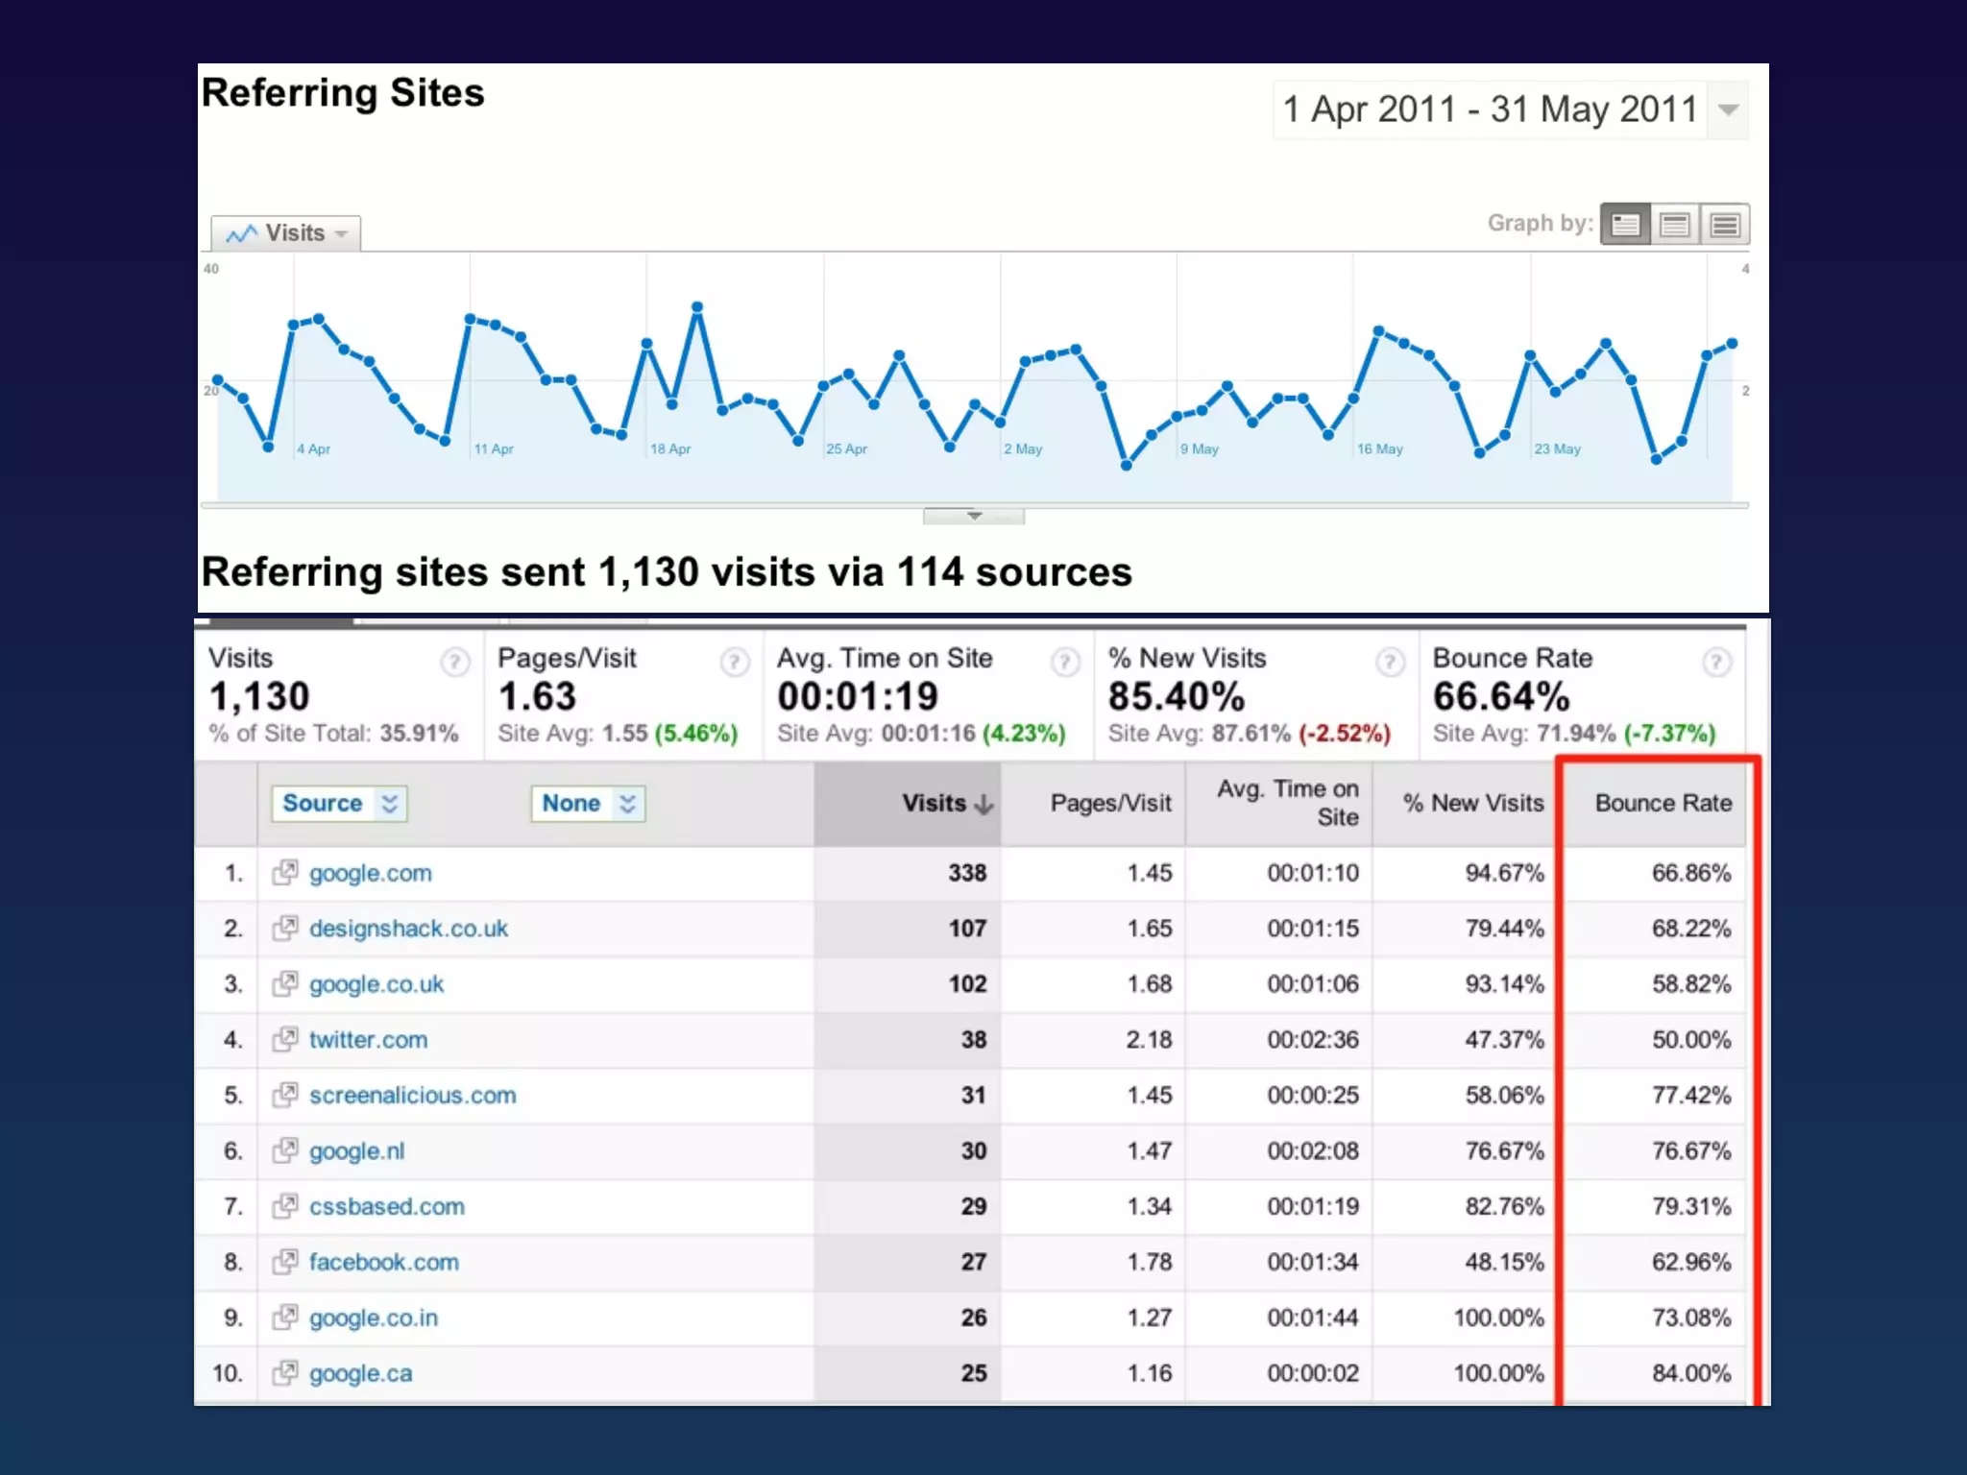Click the 18 Apr peak data point
The width and height of the screenshot is (1967, 1475).
point(697,307)
